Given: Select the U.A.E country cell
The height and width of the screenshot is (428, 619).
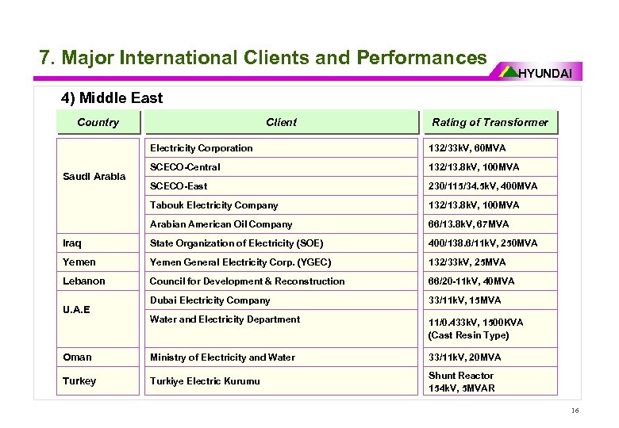Looking at the screenshot, I should 98,319.
